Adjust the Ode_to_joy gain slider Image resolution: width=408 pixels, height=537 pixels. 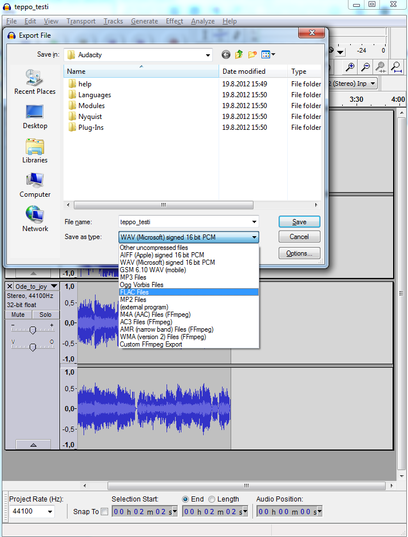point(33,330)
